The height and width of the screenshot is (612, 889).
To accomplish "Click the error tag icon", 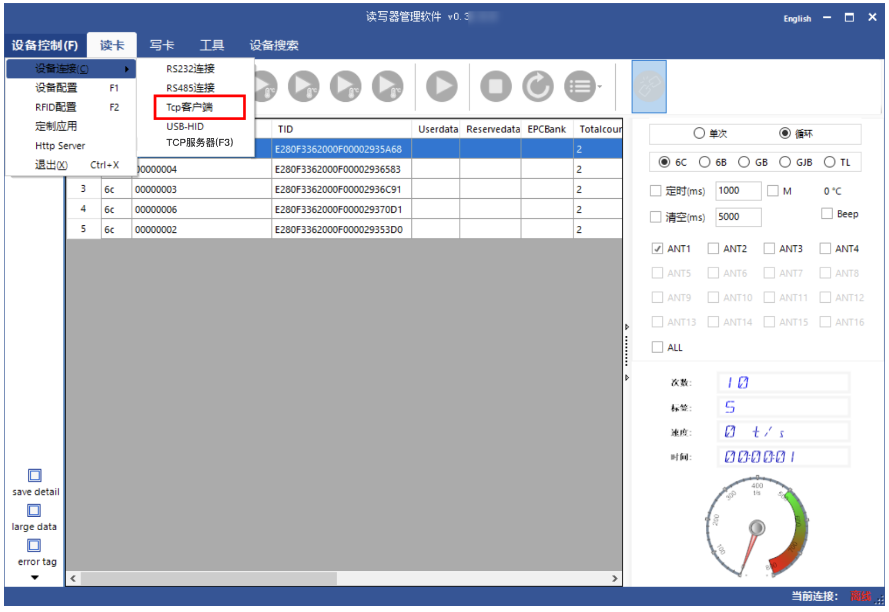I will point(34,545).
